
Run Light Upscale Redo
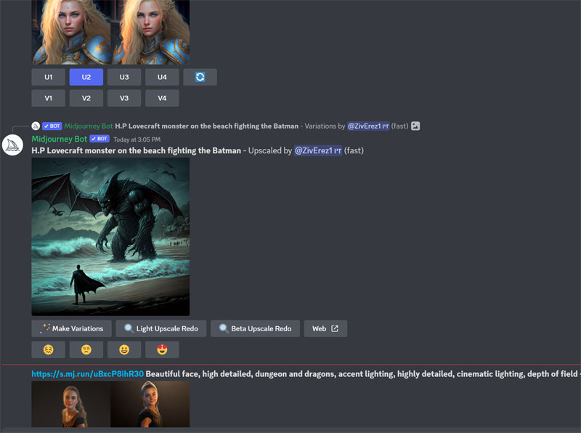161,328
